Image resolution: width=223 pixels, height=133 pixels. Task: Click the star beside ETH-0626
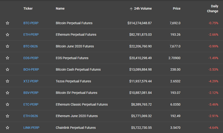pyautogui.click(x=8, y=116)
